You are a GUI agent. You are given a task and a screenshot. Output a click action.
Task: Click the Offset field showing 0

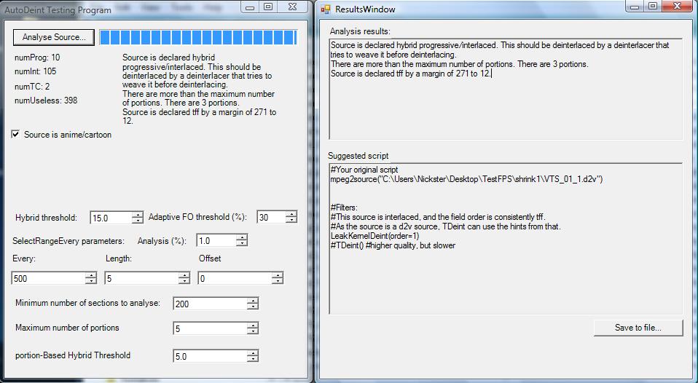pyautogui.click(x=235, y=278)
